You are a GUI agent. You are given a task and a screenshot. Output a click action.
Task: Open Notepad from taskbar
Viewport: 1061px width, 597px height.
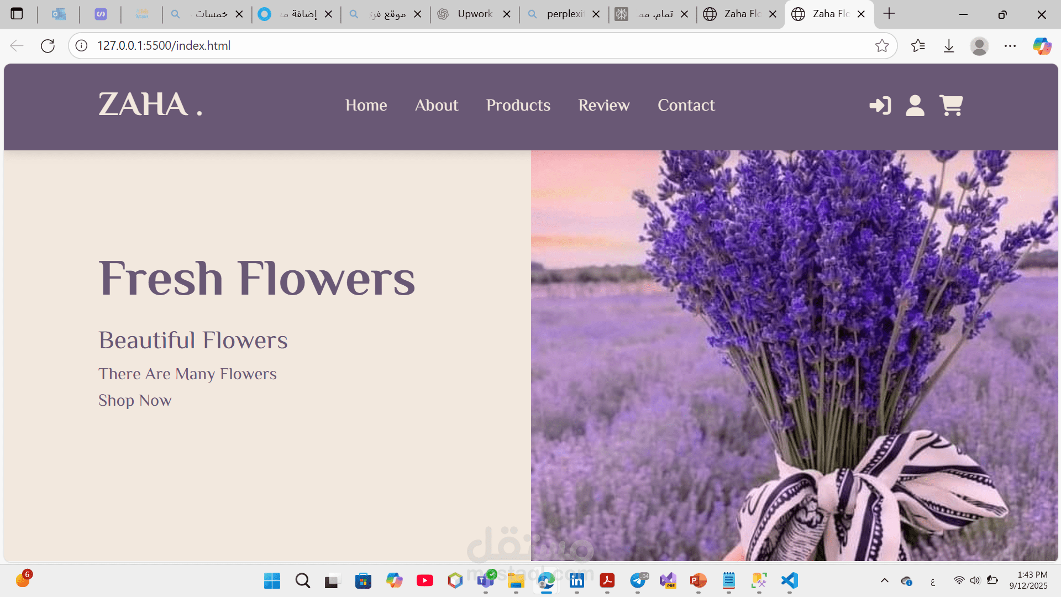pyautogui.click(x=729, y=580)
